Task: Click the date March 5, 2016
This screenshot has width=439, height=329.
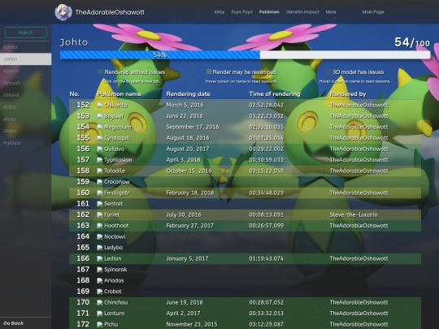Action: pos(185,105)
